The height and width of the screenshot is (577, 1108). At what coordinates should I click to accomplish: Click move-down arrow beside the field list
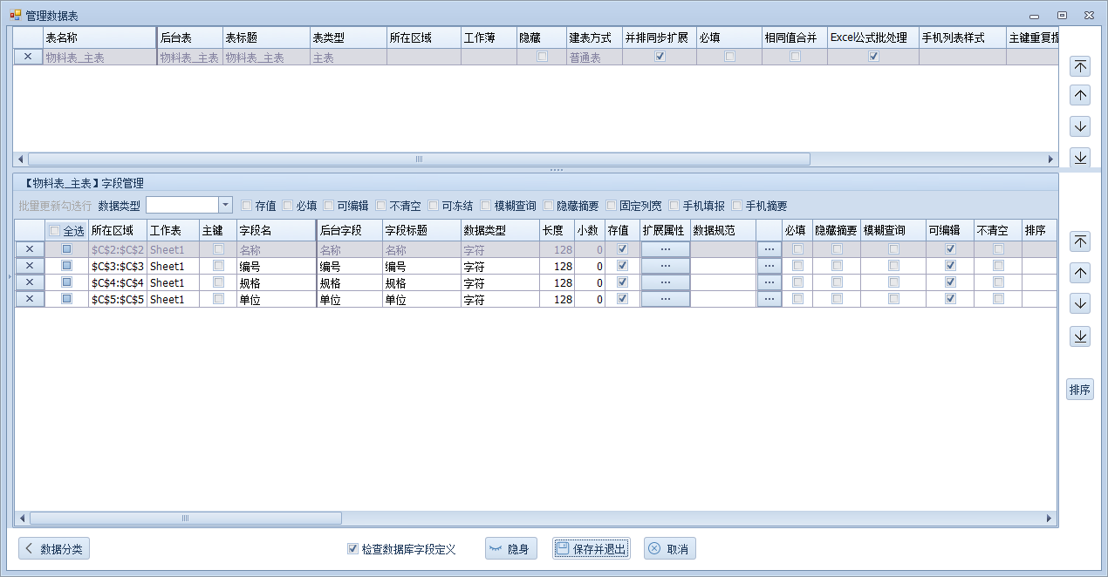pyautogui.click(x=1080, y=304)
